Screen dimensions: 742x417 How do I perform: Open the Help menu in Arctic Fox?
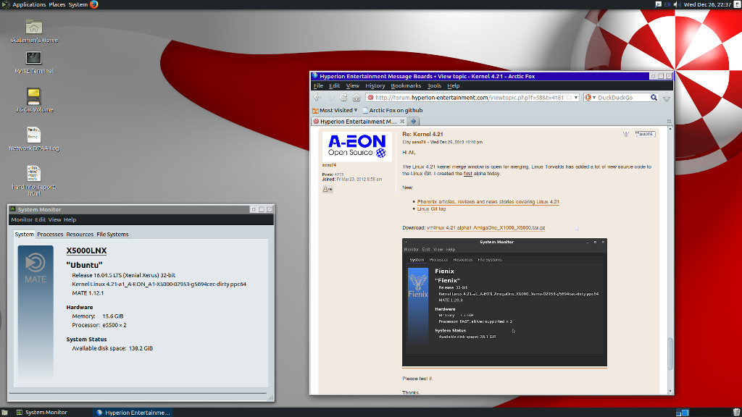pos(454,85)
